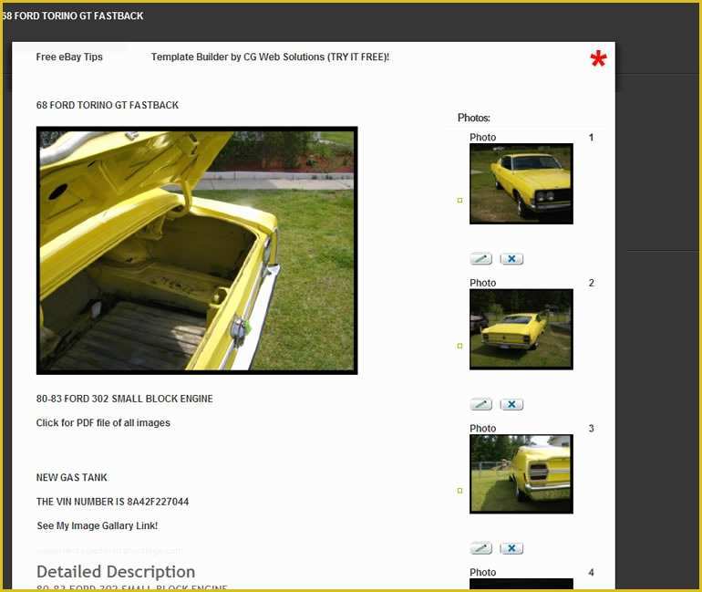Click the NEW GAS TANK text
The width and height of the screenshot is (702, 592).
coord(72,477)
